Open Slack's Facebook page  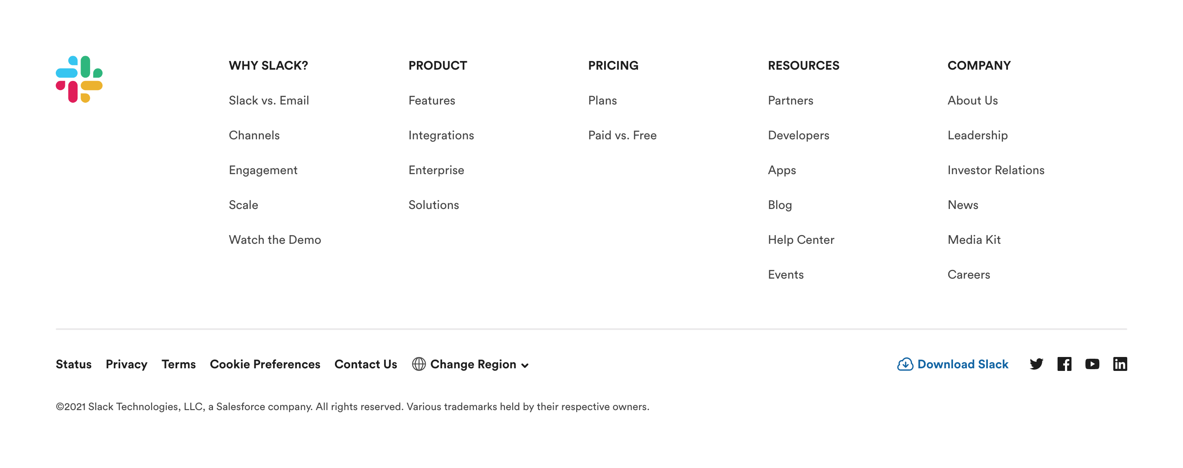[1065, 364]
